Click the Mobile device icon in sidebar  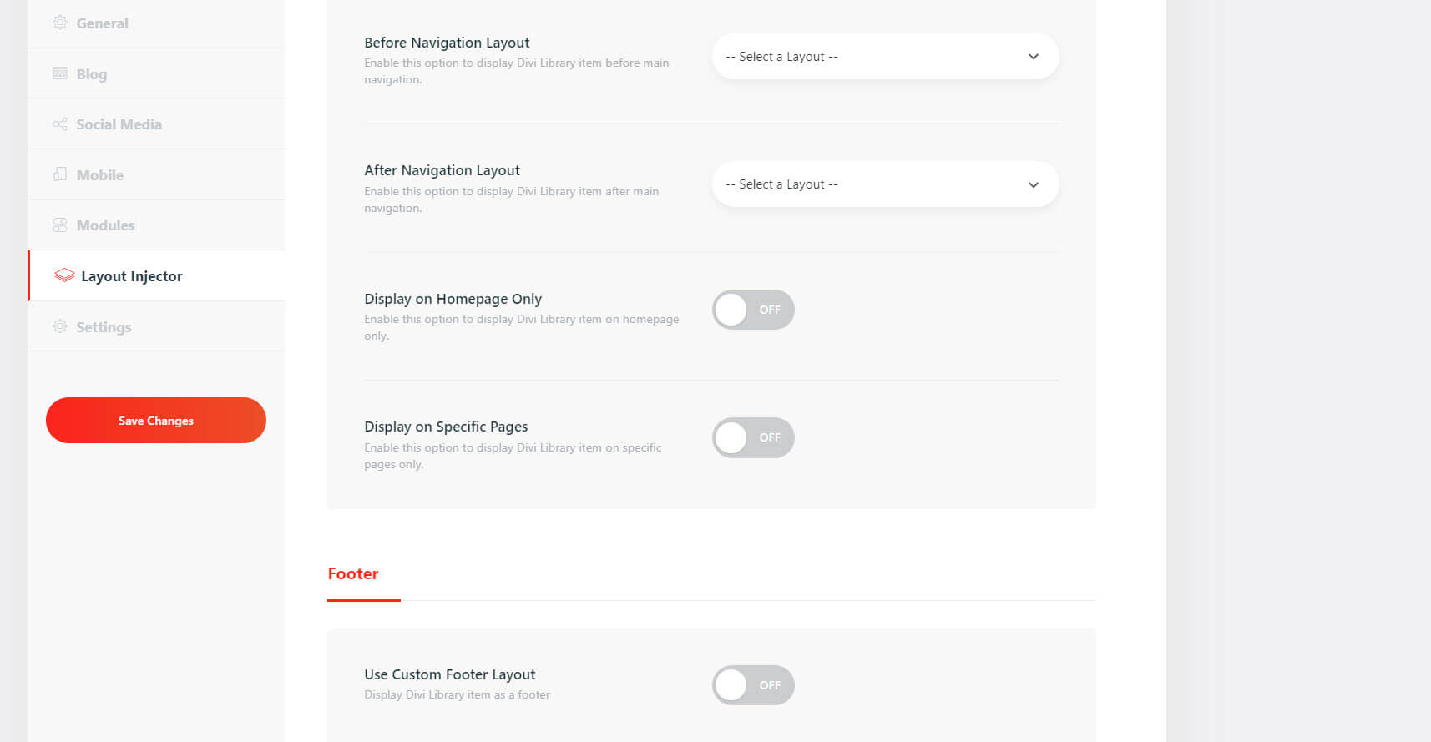coord(60,174)
